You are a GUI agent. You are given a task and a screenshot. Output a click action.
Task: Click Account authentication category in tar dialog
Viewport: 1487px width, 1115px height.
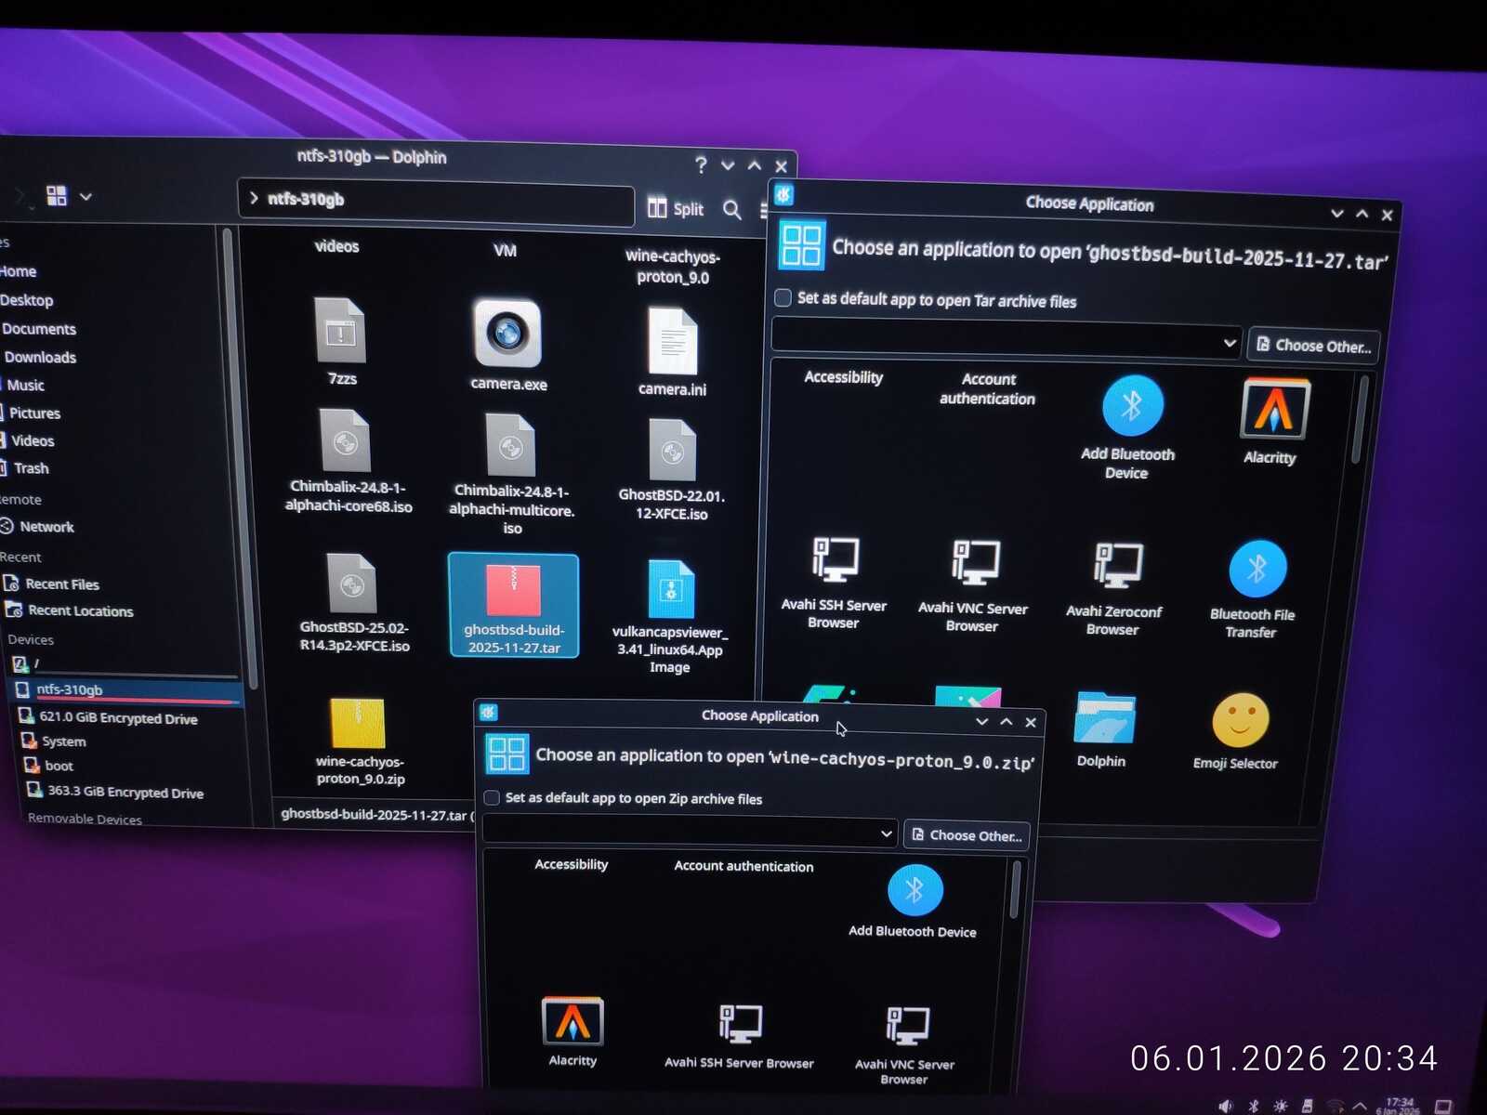tap(987, 388)
